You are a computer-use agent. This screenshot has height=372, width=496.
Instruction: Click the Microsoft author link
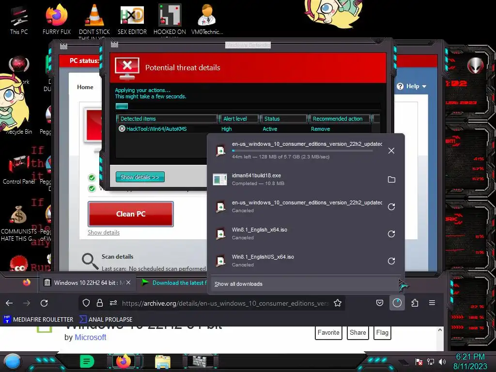(90, 337)
